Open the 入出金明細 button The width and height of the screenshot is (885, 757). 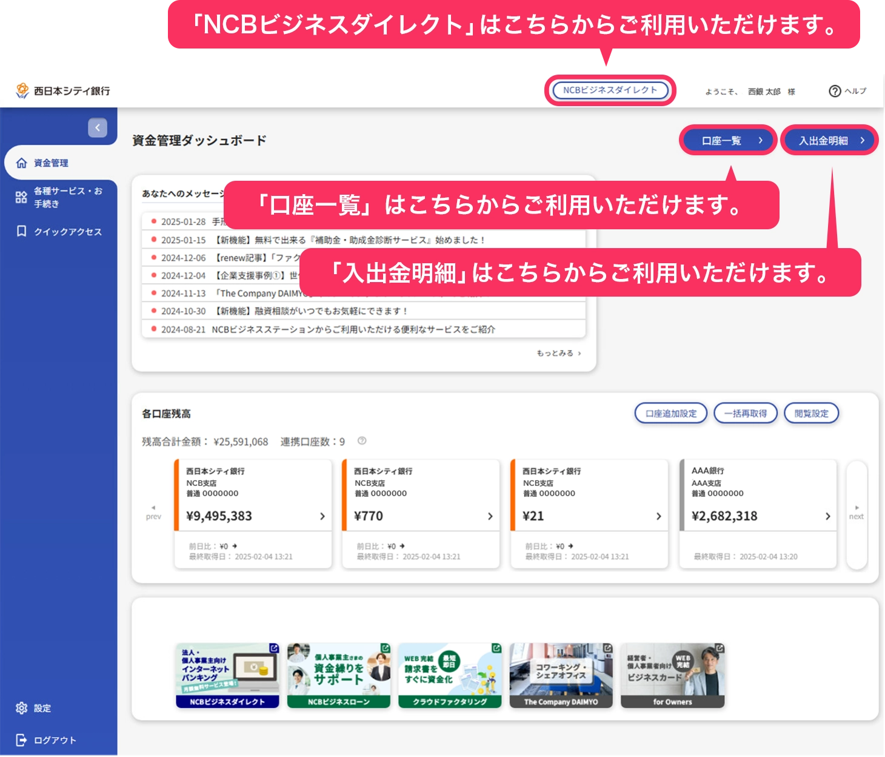[x=829, y=141]
